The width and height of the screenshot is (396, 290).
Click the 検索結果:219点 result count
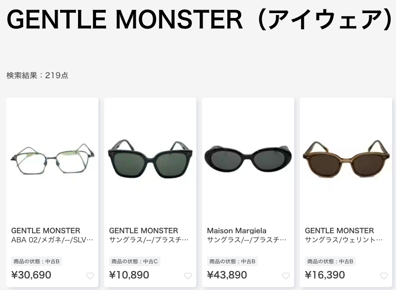click(37, 75)
